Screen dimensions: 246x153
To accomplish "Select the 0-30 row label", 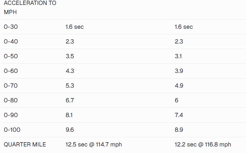I will coord(11,27).
